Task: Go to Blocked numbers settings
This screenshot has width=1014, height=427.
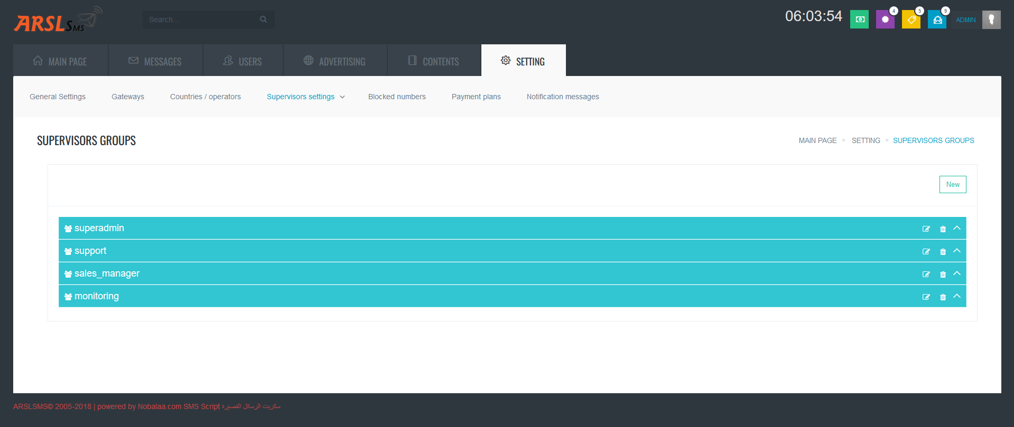Action: (397, 97)
